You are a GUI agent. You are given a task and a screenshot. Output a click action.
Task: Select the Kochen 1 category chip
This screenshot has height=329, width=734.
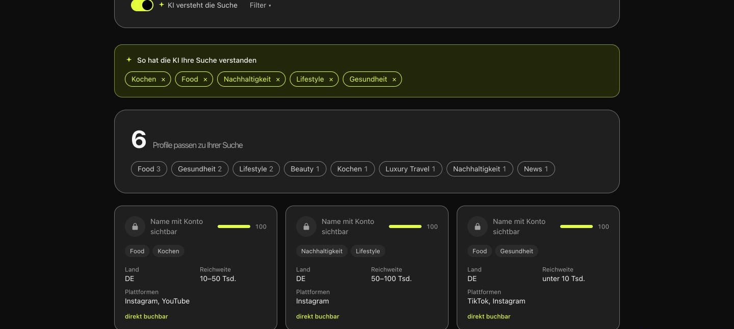pyautogui.click(x=353, y=169)
